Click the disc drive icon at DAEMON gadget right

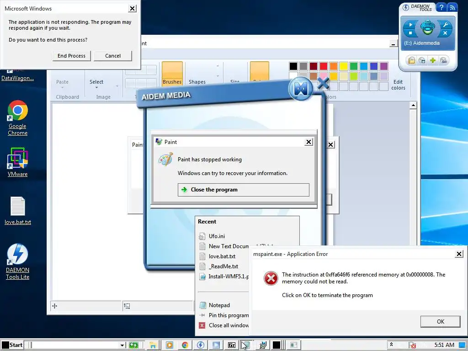tap(444, 61)
